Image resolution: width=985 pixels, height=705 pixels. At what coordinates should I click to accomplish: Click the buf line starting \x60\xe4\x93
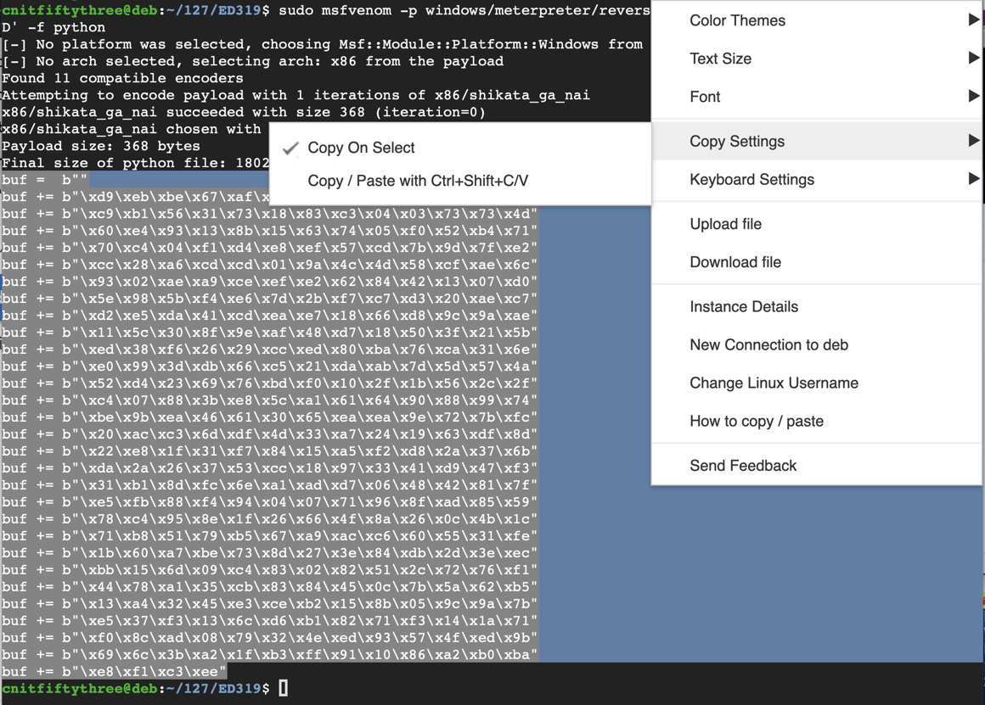269,231
